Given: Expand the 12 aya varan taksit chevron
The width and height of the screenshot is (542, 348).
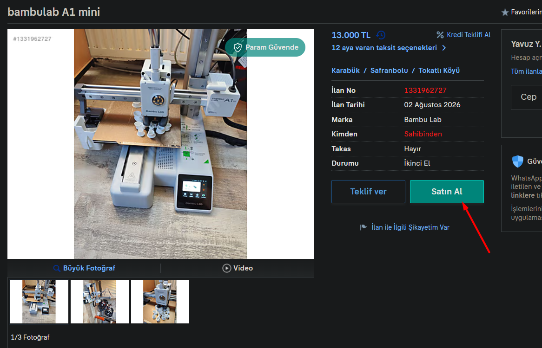Looking at the screenshot, I should 444,48.
